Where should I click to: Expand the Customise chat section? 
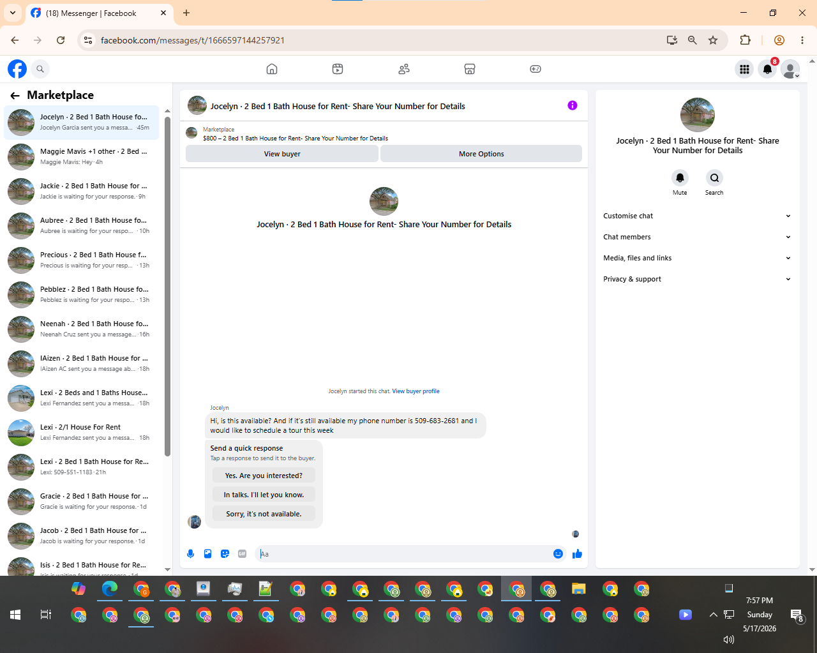(x=697, y=216)
